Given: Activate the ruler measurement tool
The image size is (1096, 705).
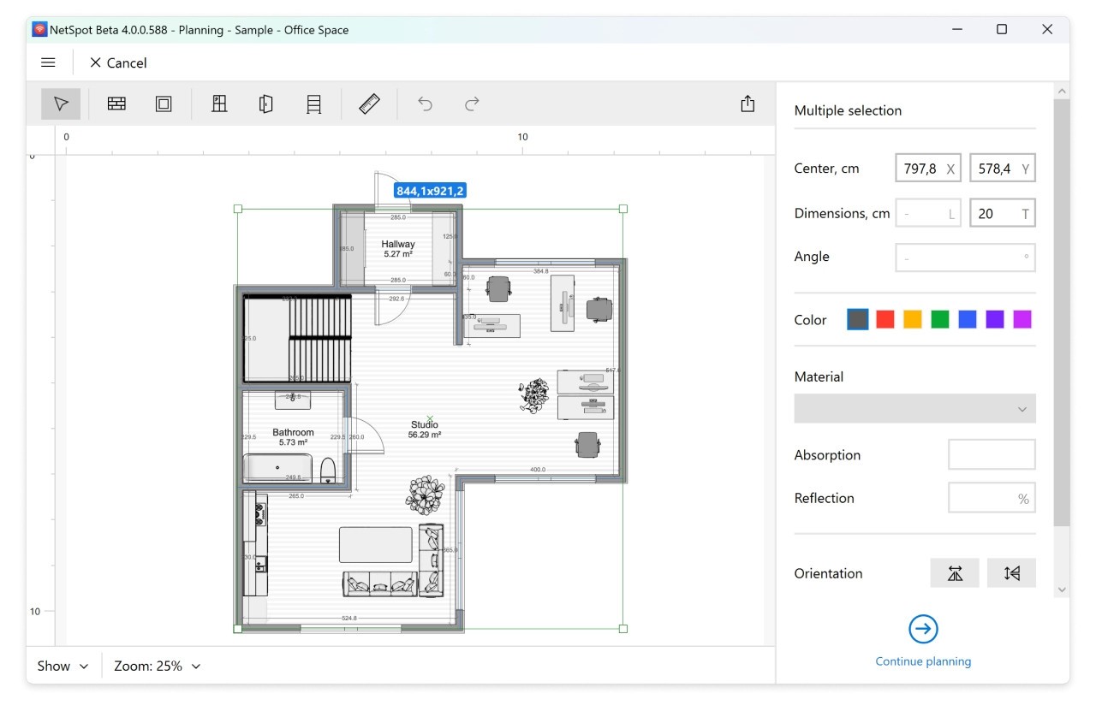Looking at the screenshot, I should [x=369, y=104].
